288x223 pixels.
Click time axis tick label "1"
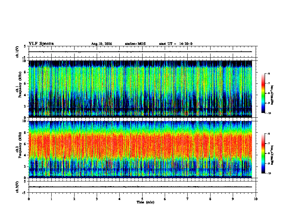coord(51,199)
